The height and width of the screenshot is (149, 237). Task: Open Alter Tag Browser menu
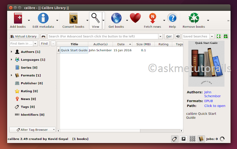pyautogui.click(x=33, y=129)
